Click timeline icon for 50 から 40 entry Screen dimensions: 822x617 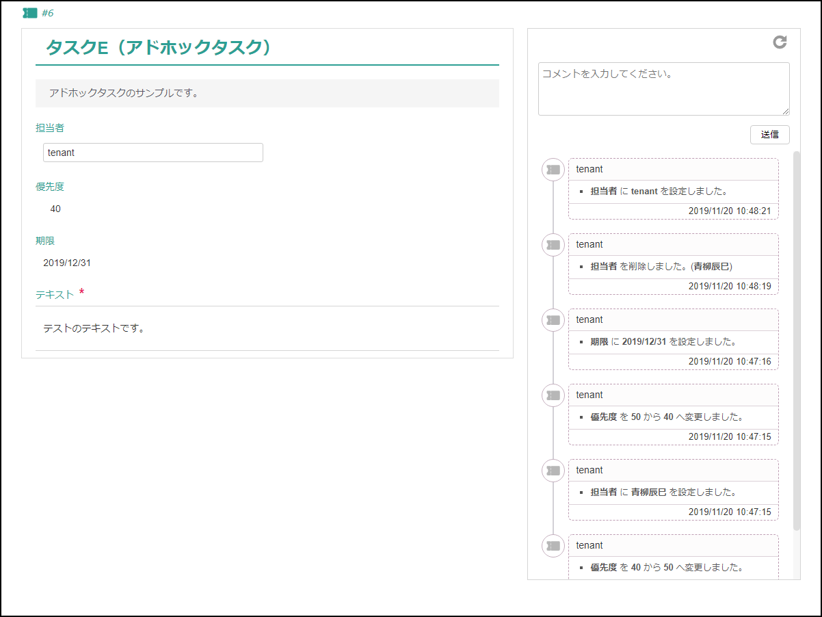click(x=553, y=395)
